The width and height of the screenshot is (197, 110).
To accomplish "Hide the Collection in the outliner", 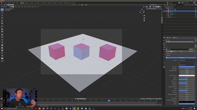I will pyautogui.click(x=195, y=8).
